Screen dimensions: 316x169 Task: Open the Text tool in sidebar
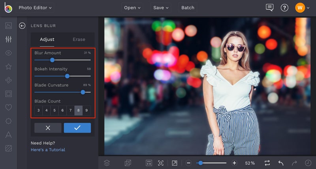click(8, 135)
